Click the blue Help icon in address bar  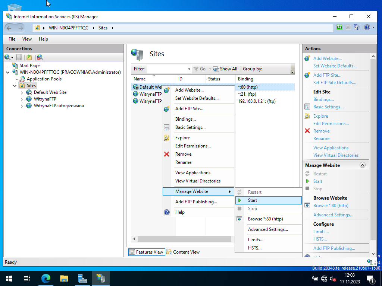tap(367, 28)
